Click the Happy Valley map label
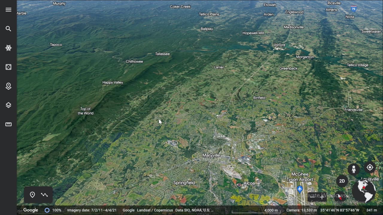The image size is (383, 215). click(113, 82)
